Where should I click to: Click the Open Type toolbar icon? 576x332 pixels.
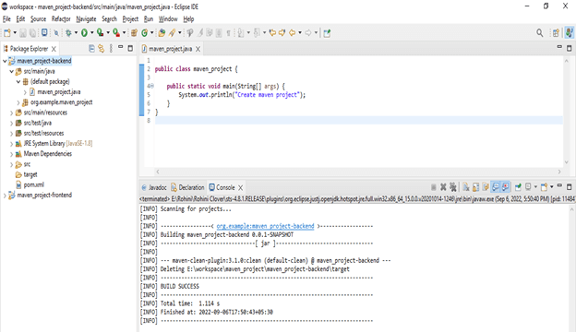pos(162,33)
